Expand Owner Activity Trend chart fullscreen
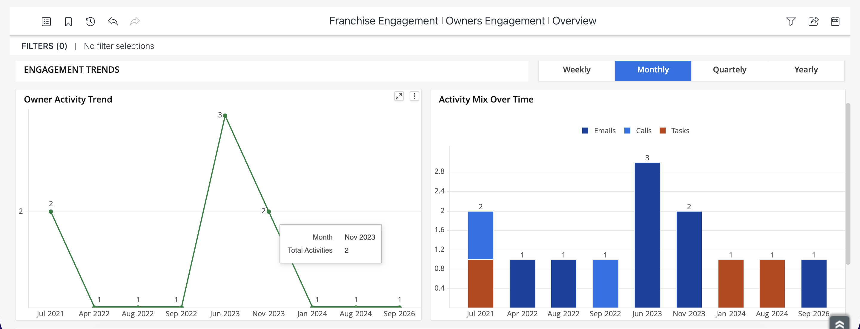860x329 pixels. [399, 96]
